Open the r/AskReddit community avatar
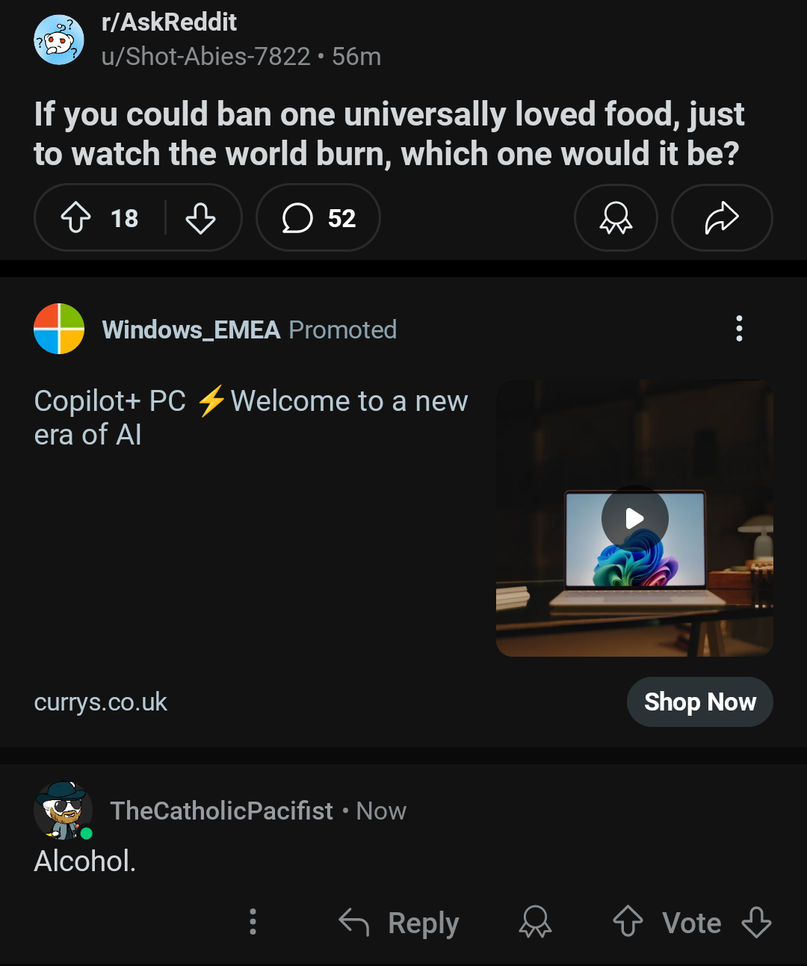 point(59,40)
